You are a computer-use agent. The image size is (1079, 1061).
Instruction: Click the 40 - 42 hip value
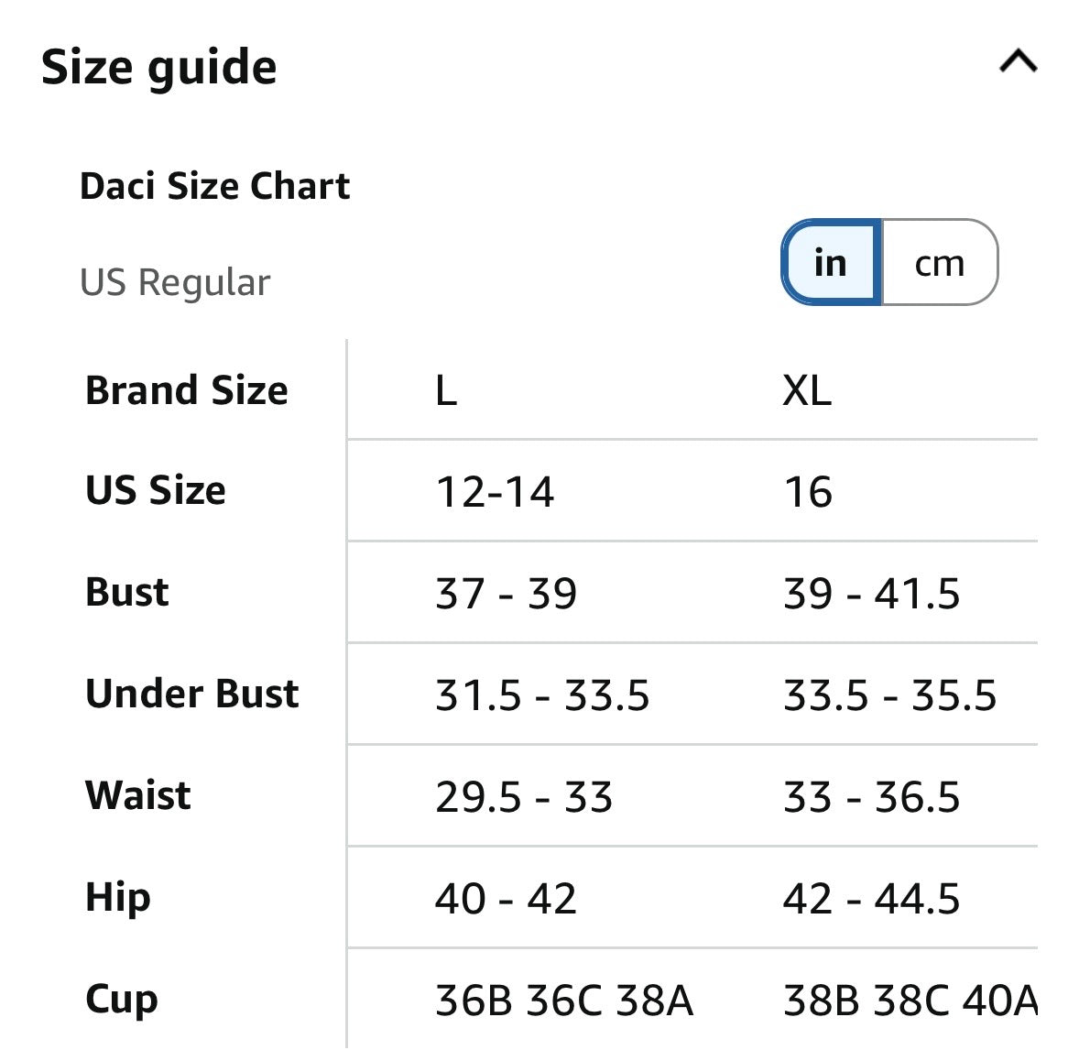(506, 899)
